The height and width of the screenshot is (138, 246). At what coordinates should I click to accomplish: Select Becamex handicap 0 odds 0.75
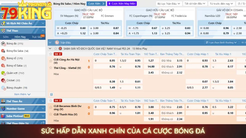tap(105, 107)
